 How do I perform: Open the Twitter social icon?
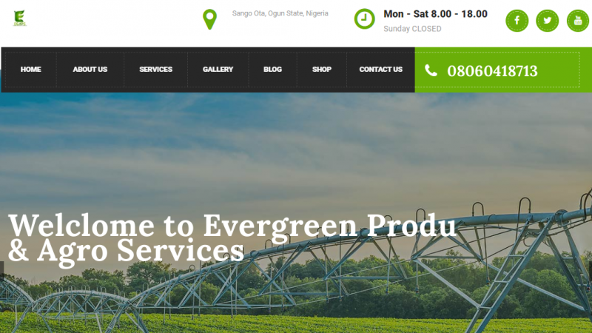point(547,21)
